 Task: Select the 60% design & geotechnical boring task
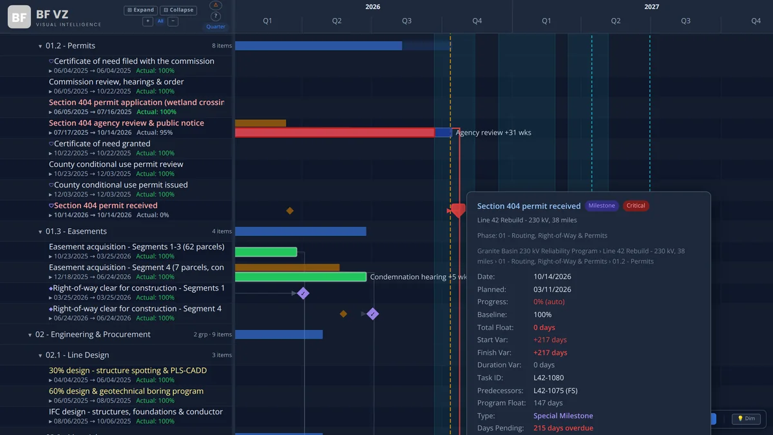pyautogui.click(x=126, y=391)
